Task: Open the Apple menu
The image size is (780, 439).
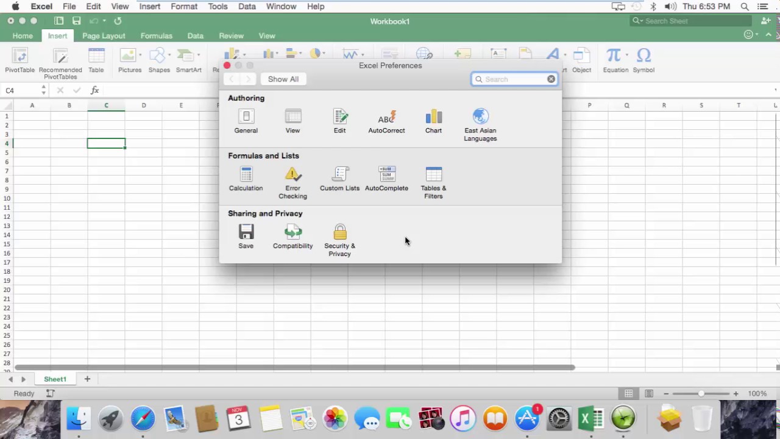Action: tap(15, 6)
